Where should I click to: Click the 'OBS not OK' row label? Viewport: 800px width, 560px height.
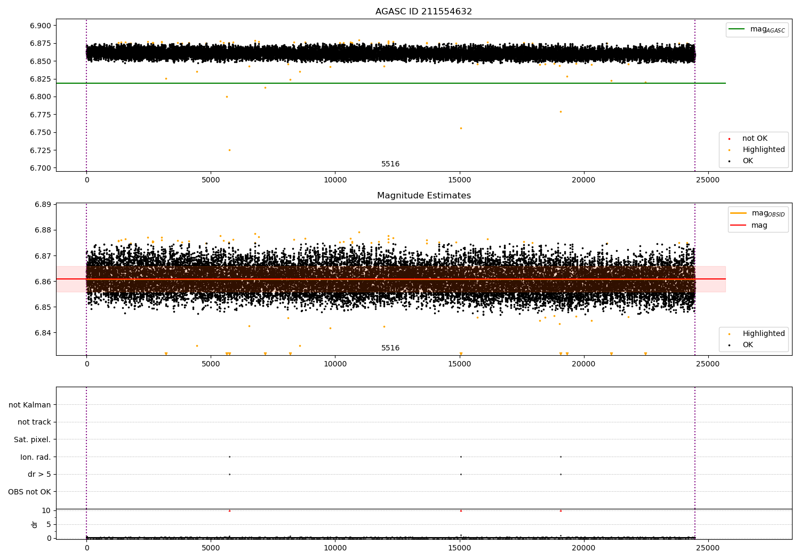[29, 492]
